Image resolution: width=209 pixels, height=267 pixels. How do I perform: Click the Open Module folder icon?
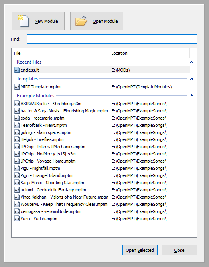tap(81, 21)
